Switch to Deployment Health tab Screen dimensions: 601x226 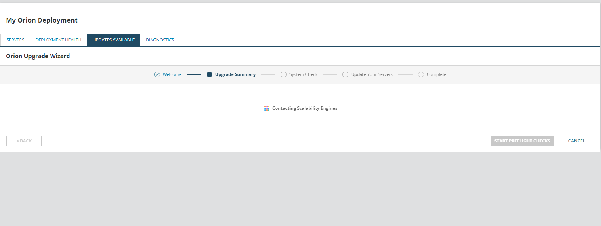[59, 40]
